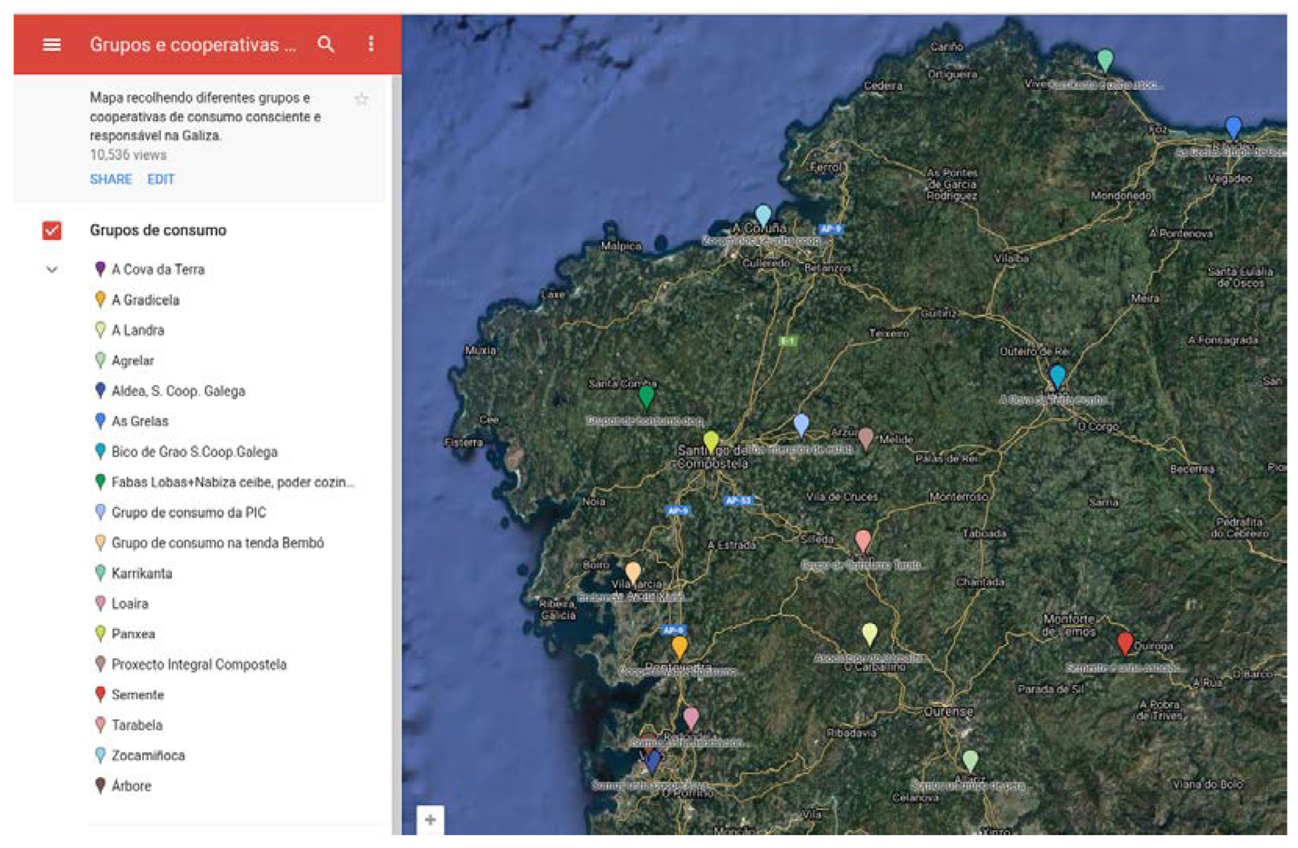
Task: Click the green marker near Santa Comba
Action: (x=646, y=396)
